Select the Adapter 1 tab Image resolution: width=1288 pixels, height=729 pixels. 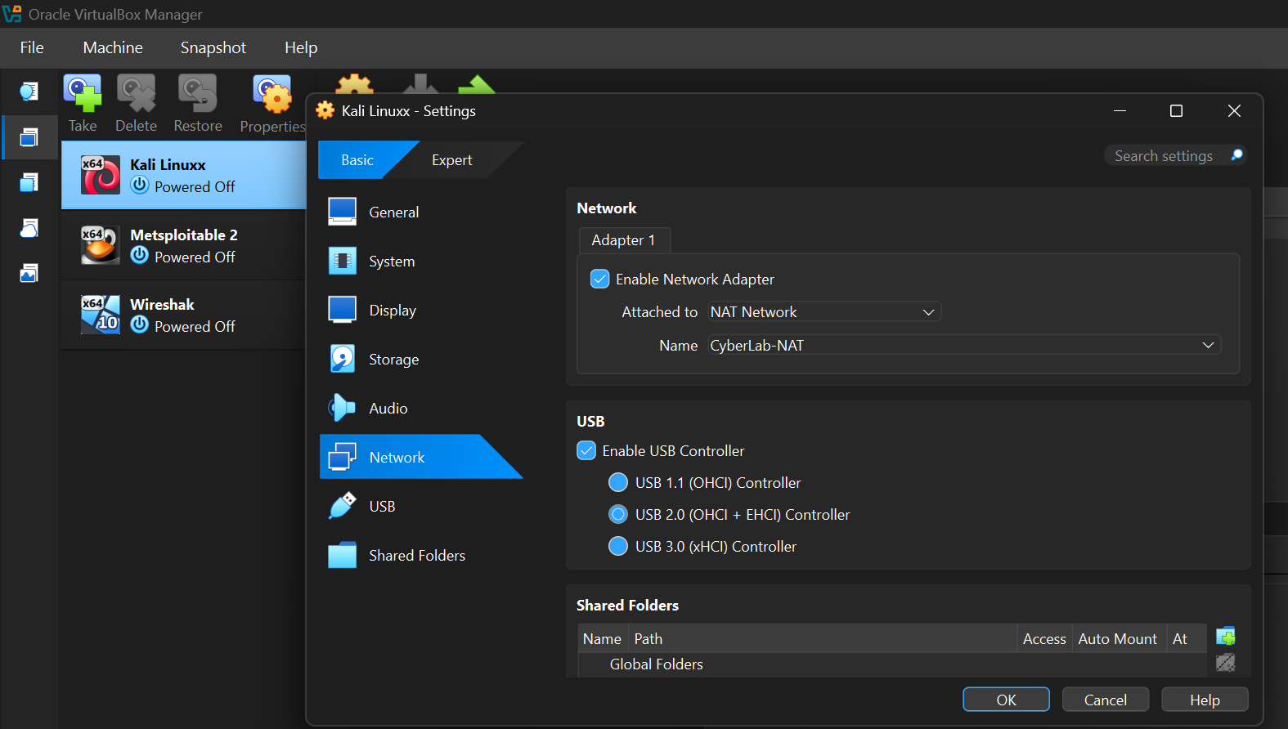point(624,240)
